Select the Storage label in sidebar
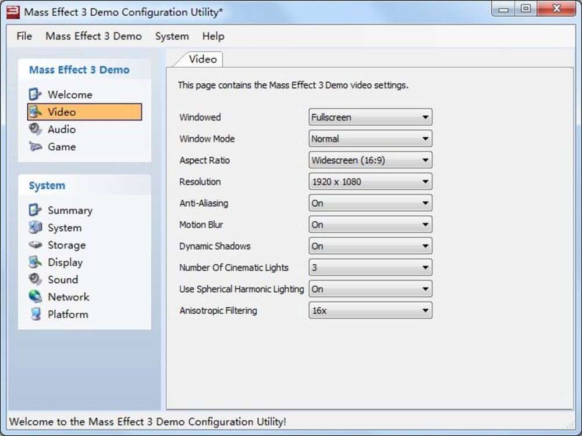Screen dimensions: 582x436 point(67,245)
